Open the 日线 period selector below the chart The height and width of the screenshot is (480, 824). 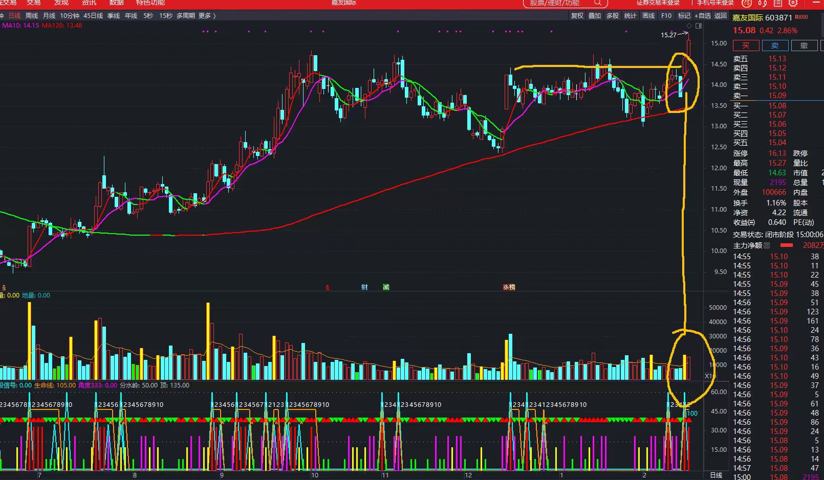716,475
